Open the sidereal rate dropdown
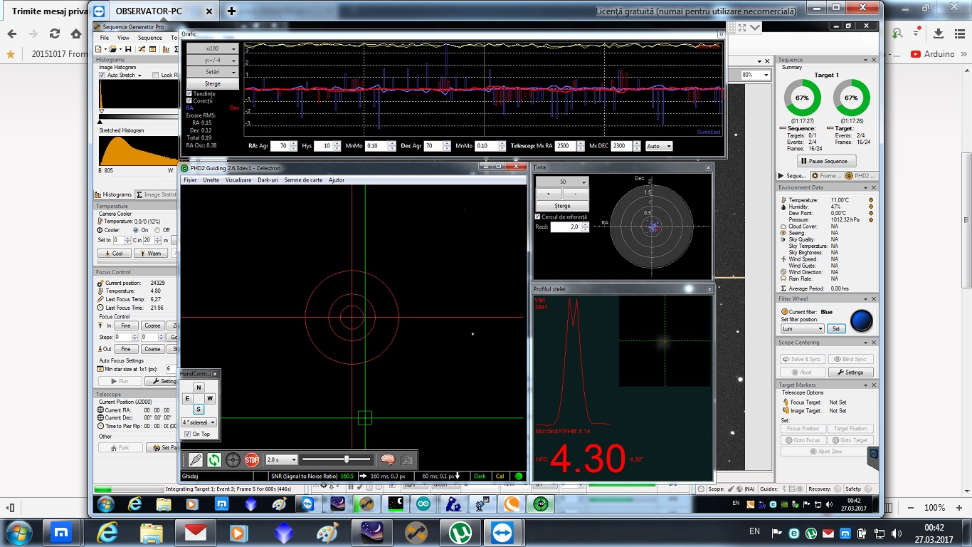 [x=199, y=422]
